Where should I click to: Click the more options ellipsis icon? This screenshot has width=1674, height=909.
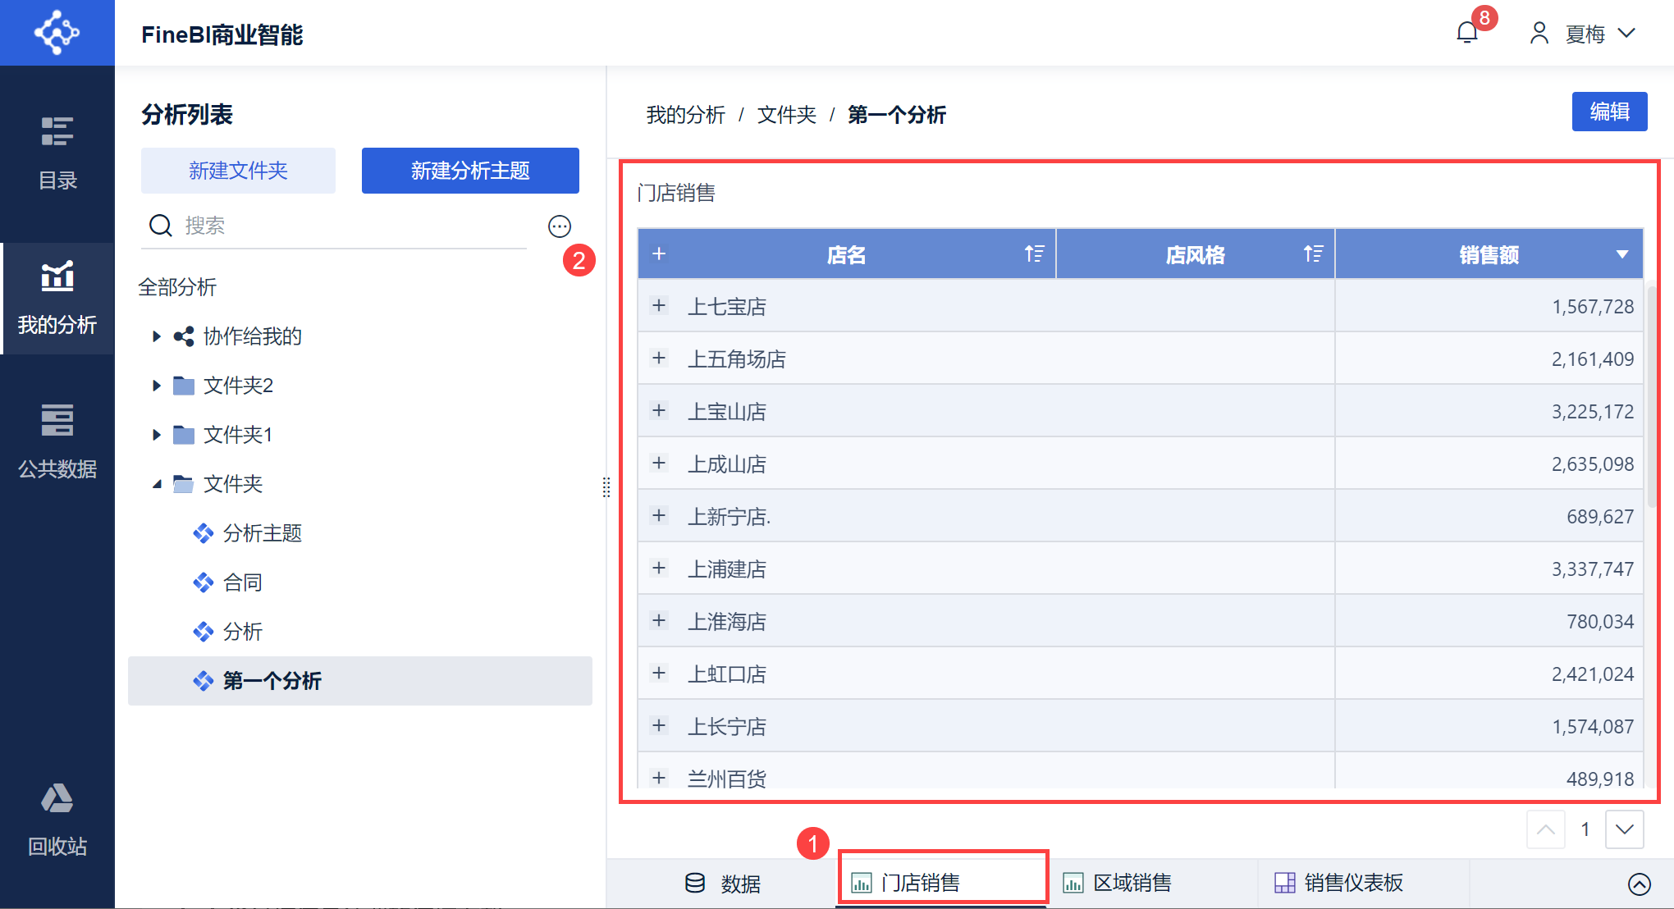coord(560,226)
